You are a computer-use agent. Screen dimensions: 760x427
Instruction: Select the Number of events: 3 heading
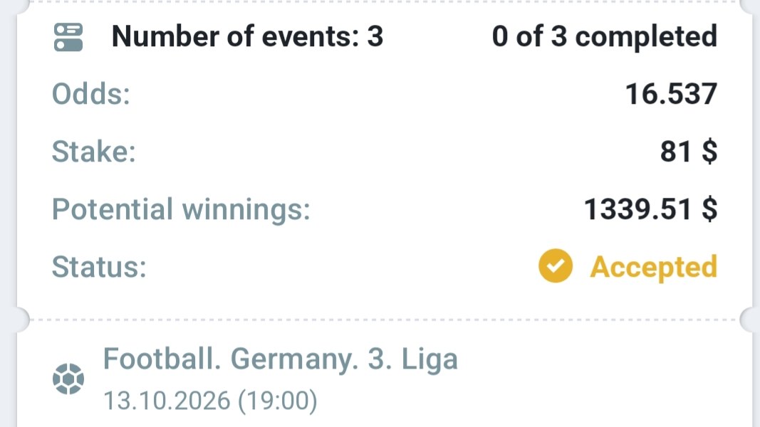coord(247,36)
